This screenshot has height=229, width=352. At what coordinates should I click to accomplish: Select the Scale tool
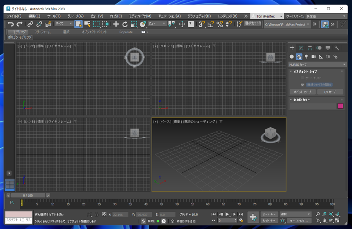click(x=134, y=24)
